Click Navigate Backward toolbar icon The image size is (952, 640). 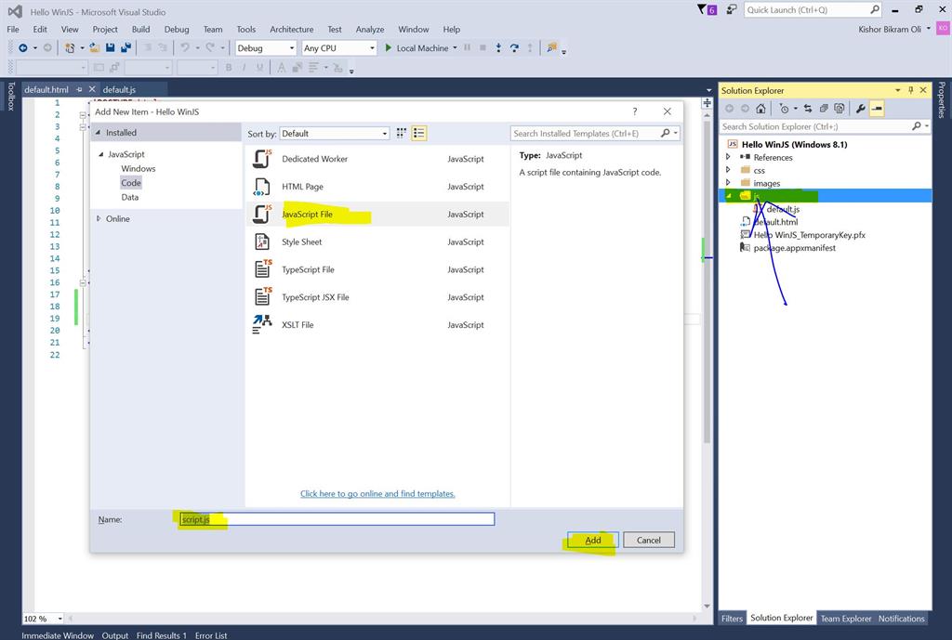[x=23, y=48]
